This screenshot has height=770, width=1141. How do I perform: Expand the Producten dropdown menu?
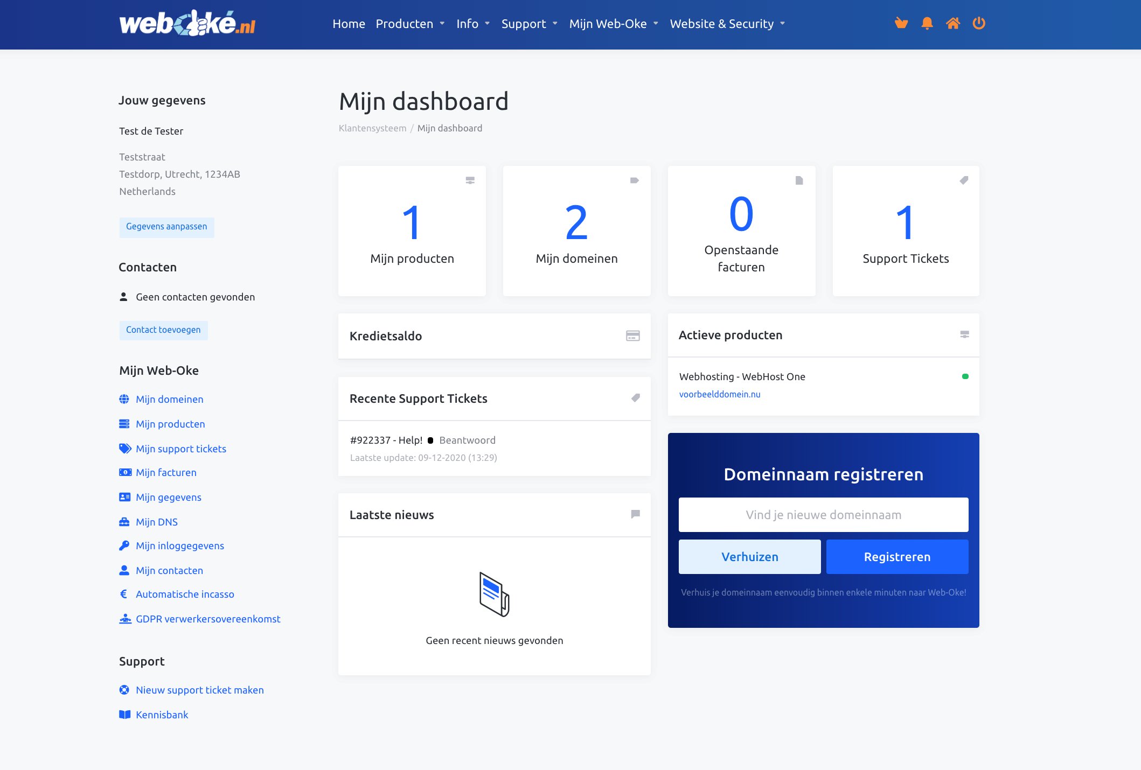(410, 24)
